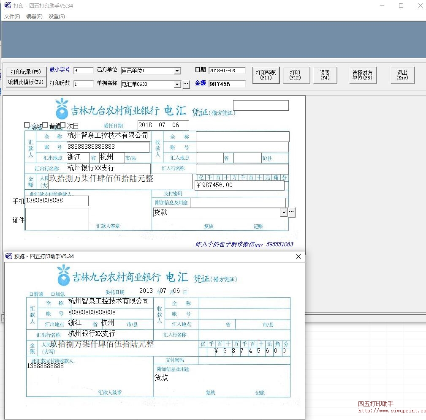Viewport: 426px width, 420px height.
Task: Click the ellipsis button next to 货款
Action: tap(291, 212)
